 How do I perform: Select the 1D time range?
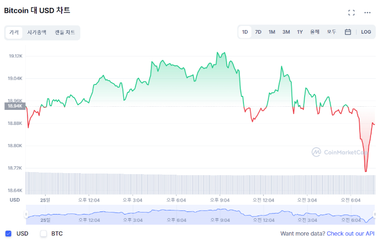pyautogui.click(x=245, y=32)
